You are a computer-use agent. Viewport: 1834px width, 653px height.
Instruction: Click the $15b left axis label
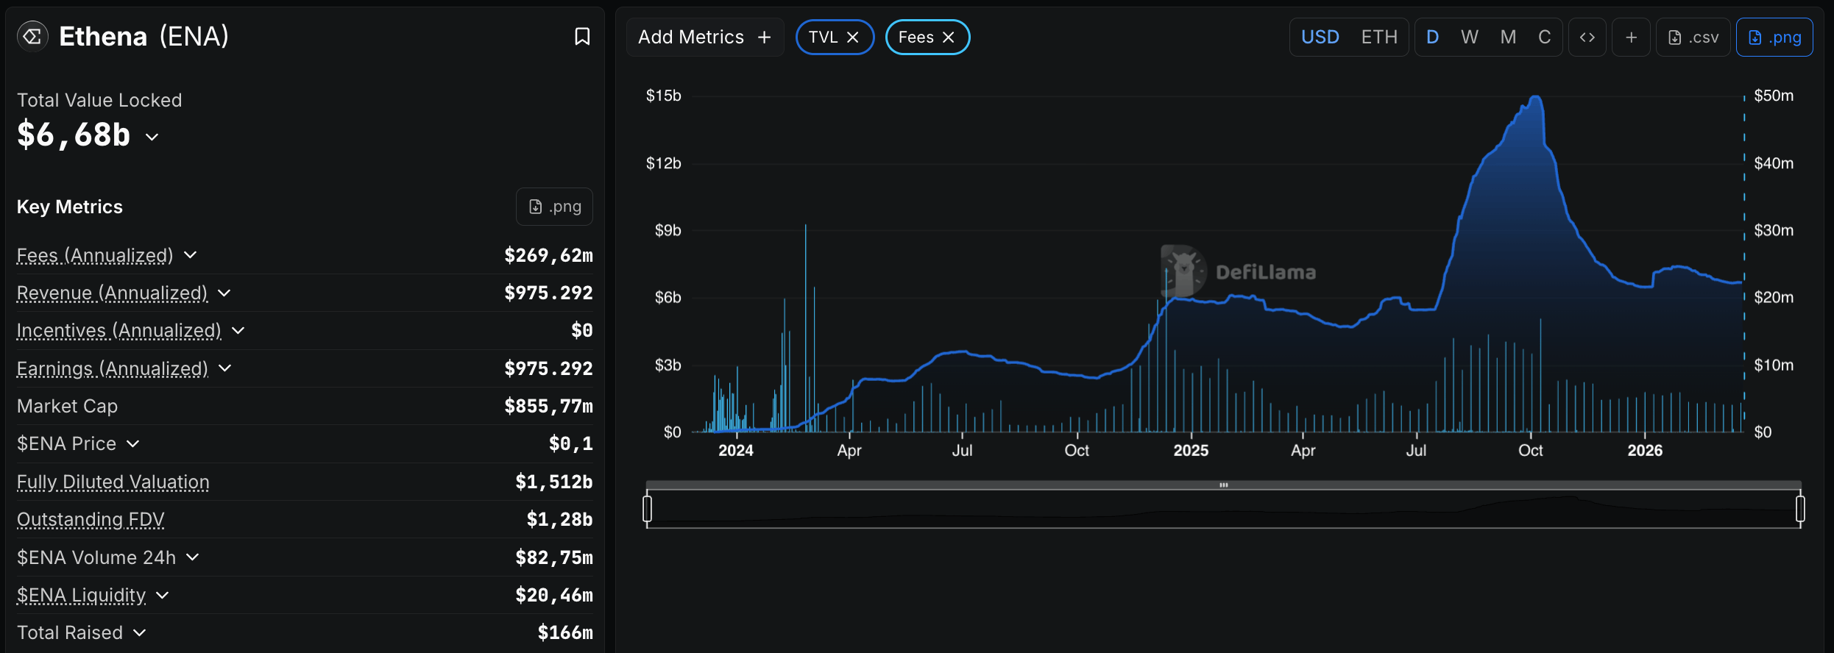coord(664,96)
